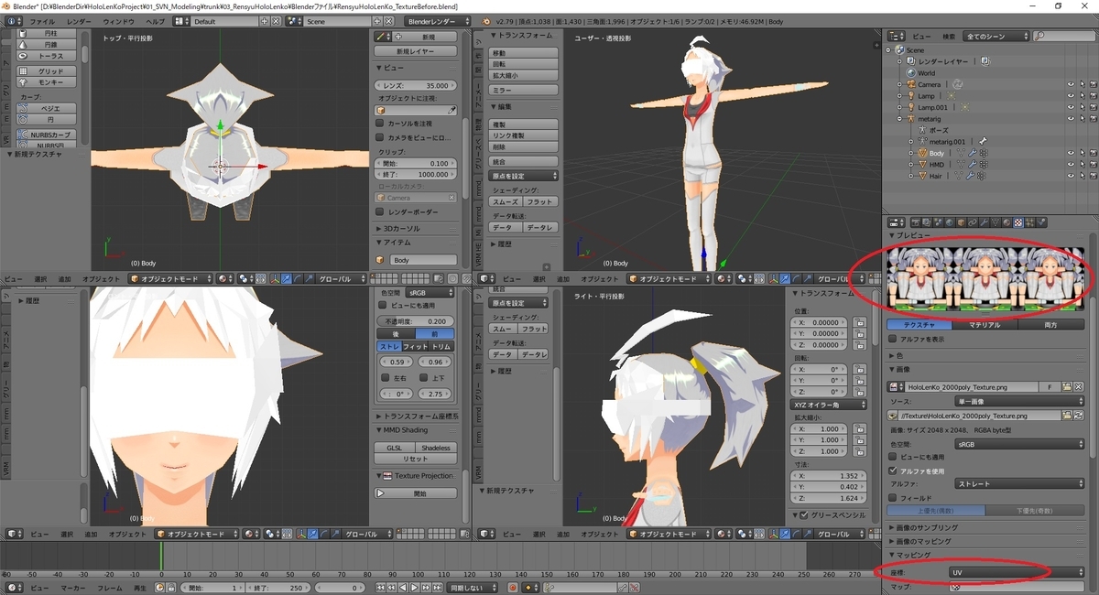Enable the アルファを表示 checkbox
This screenshot has width=1099, height=595.
pos(893,339)
